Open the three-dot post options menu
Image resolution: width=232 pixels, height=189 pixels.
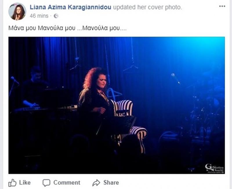[222, 6]
